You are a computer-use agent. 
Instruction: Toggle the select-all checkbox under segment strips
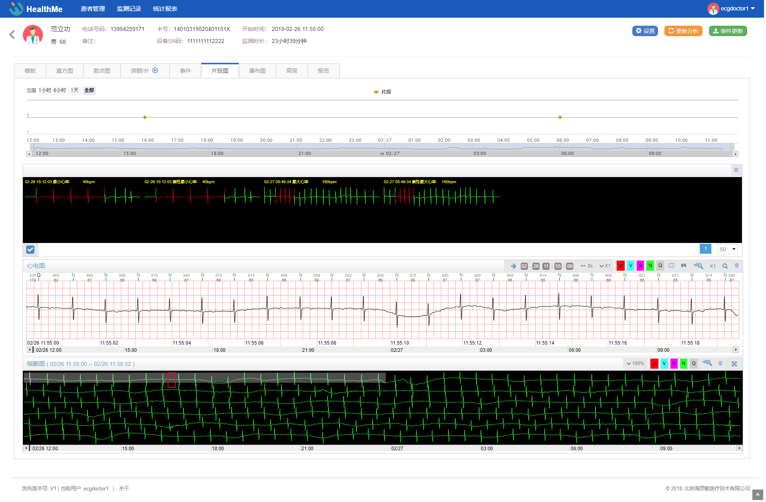click(30, 249)
